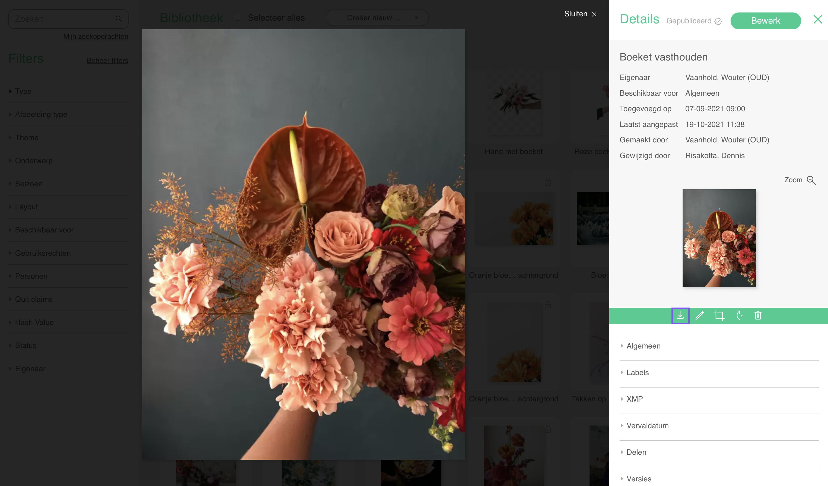Click the Boeket vasthouden title text

(x=663, y=57)
